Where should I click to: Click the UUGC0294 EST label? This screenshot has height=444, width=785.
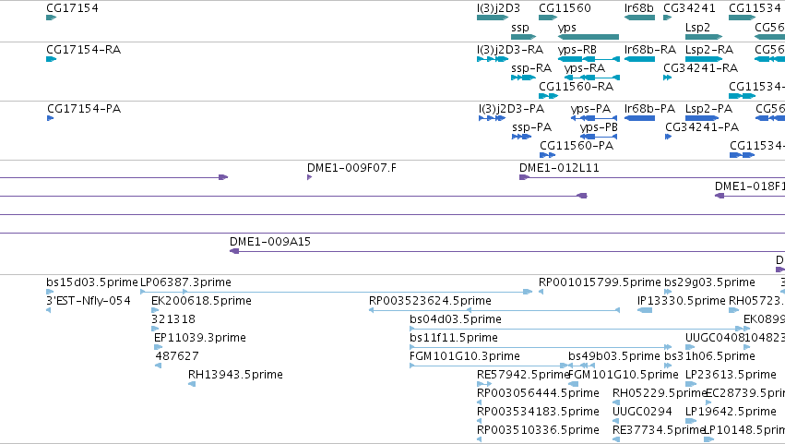point(642,412)
